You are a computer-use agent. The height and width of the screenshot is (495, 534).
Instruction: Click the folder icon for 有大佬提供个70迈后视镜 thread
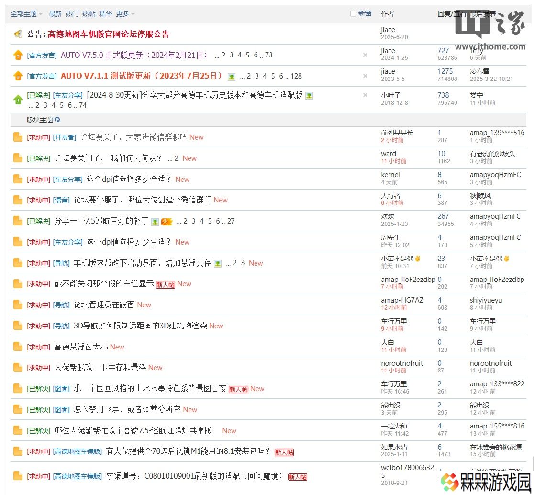tap(18, 451)
